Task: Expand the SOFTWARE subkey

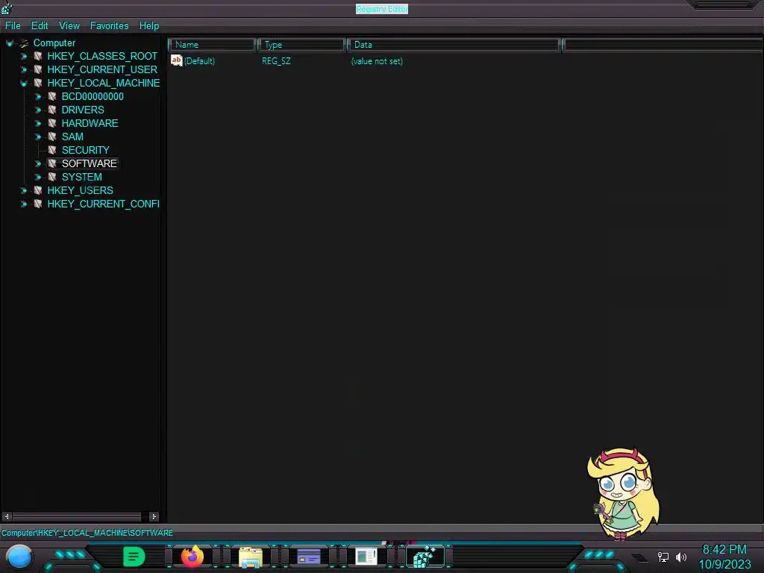Action: [37, 163]
